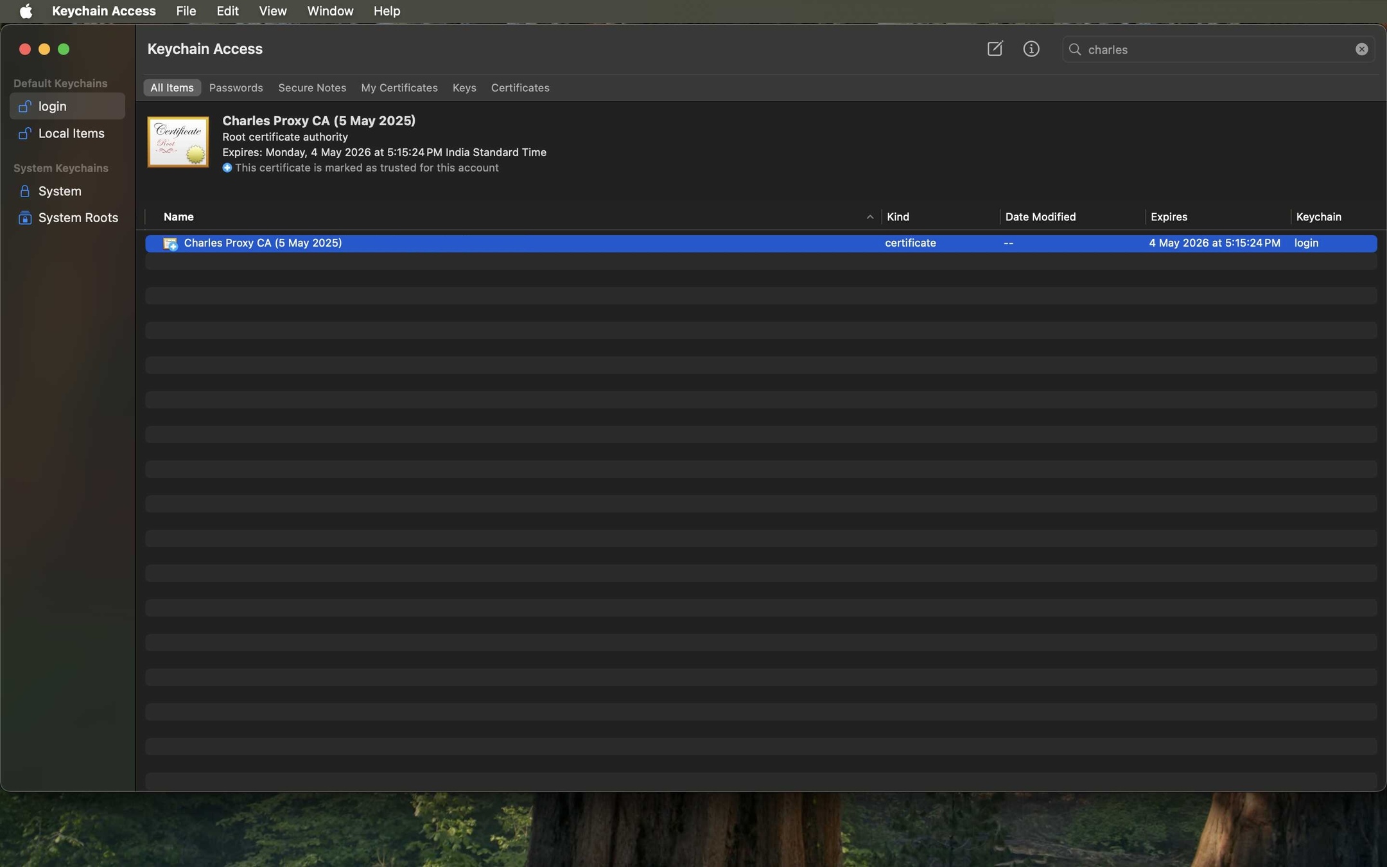The image size is (1387, 867).
Task: Click the search magnifier icon
Action: click(1075, 49)
